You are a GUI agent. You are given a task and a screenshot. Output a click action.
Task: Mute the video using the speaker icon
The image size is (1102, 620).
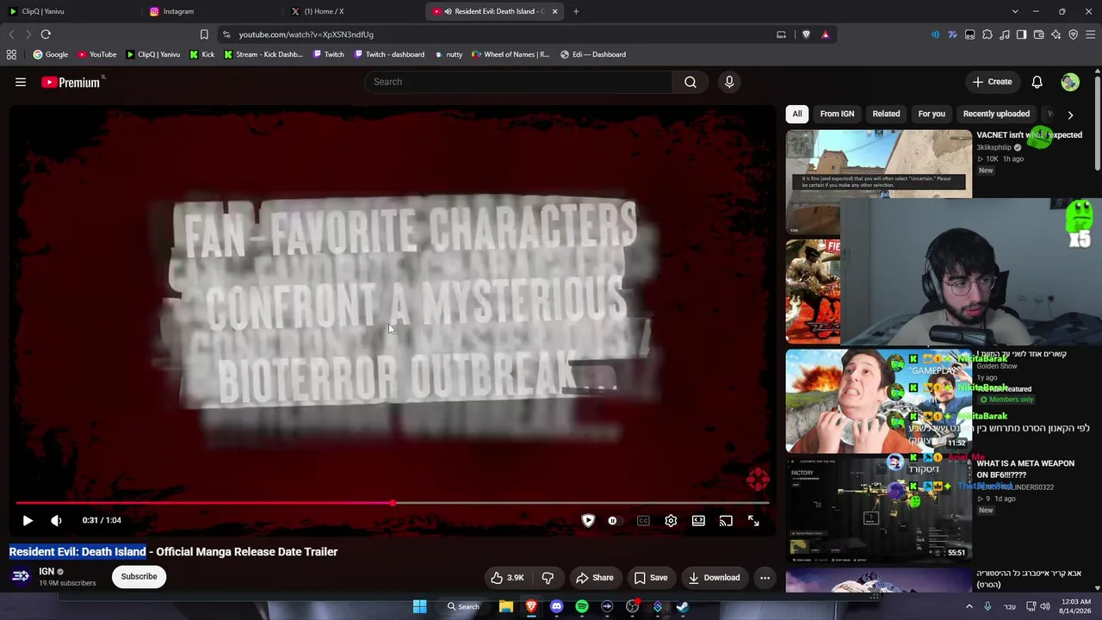(56, 520)
